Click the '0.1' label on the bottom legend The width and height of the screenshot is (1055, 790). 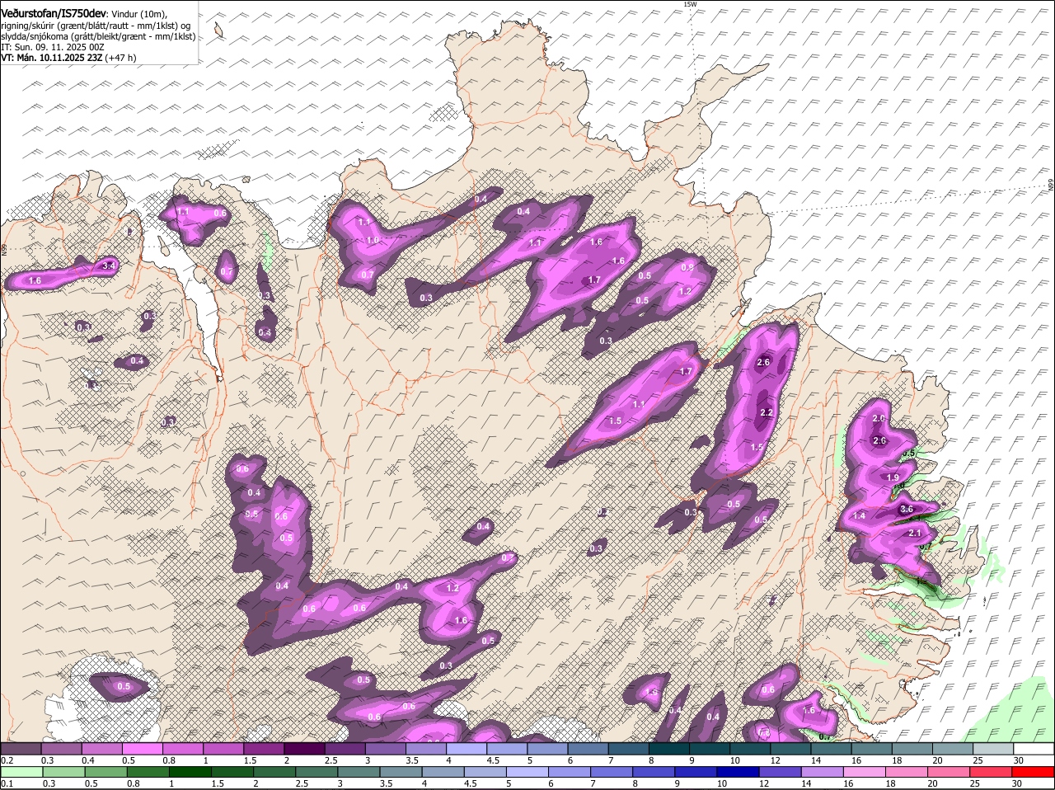click(7, 783)
